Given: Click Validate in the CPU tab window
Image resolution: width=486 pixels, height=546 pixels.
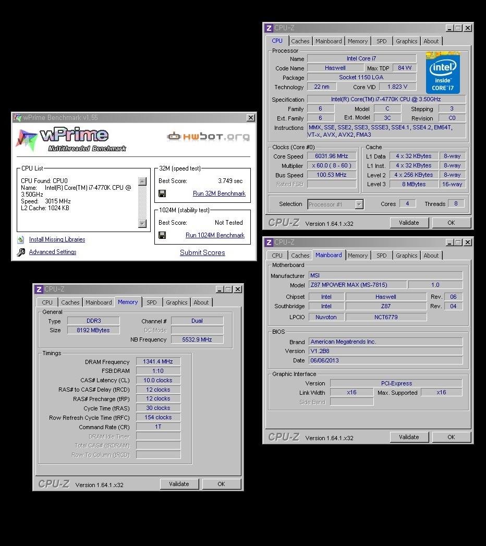Looking at the screenshot, I should (409, 223).
